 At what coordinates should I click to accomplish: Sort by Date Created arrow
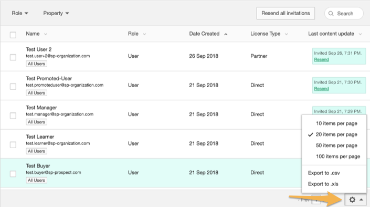(226, 34)
